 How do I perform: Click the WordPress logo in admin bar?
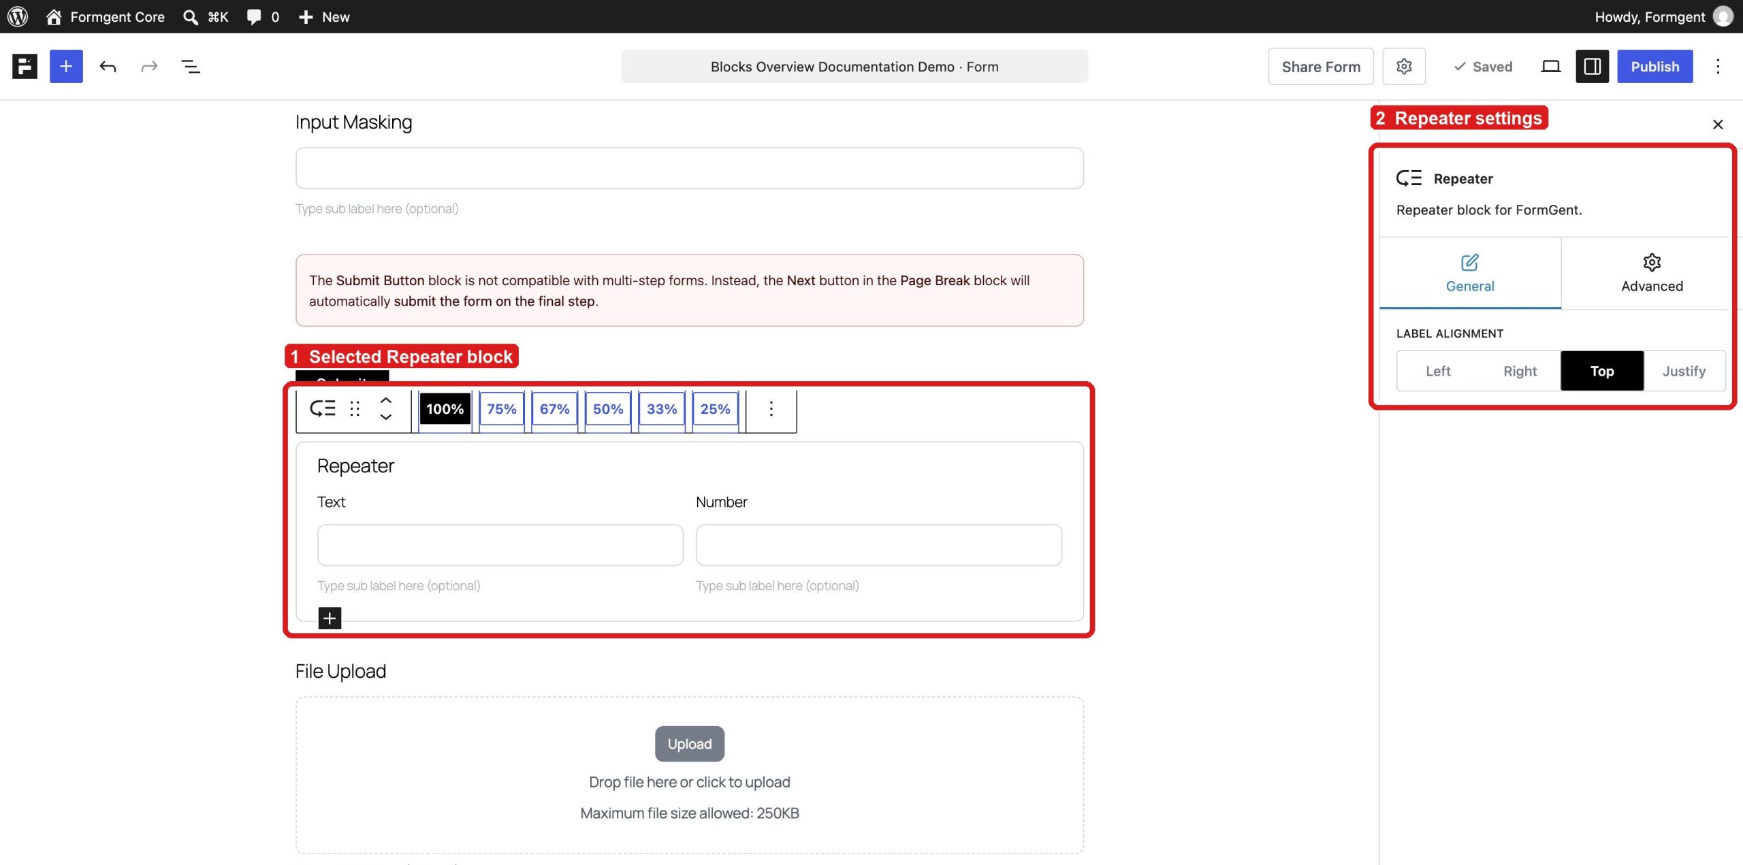[x=18, y=16]
